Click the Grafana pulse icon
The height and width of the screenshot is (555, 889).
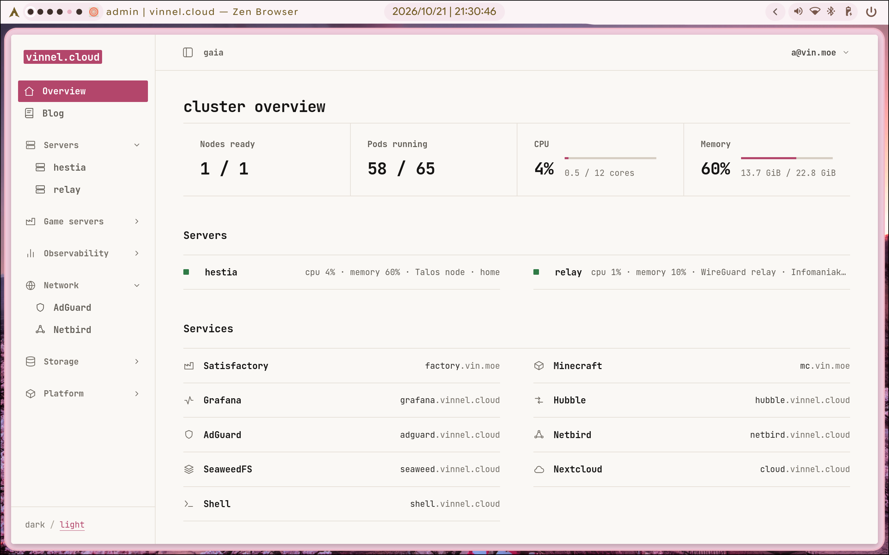(189, 400)
